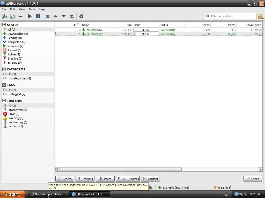Toggle the STATUS section checkbox
The width and height of the screenshot is (265, 198).
tap(4, 24)
